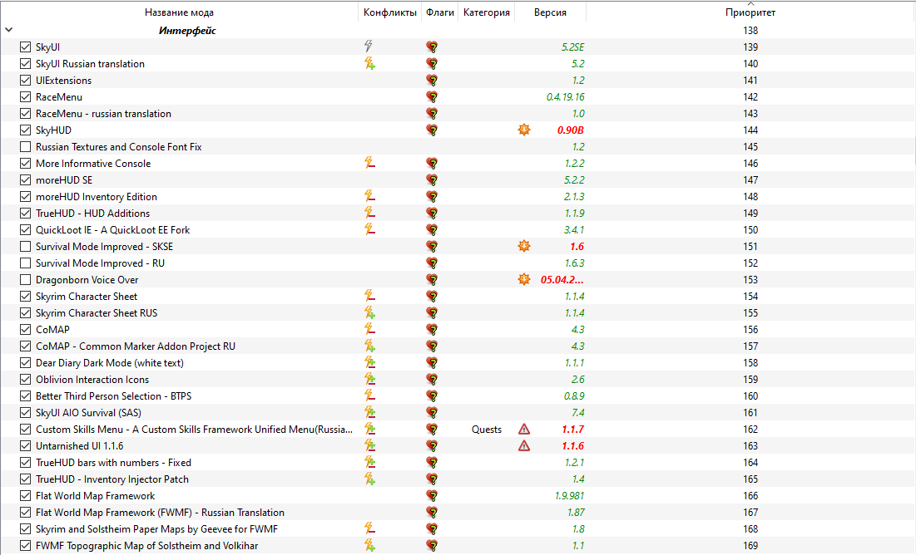The width and height of the screenshot is (916, 555).
Task: Click version 5.2SE of SkyUI
Action: (x=572, y=47)
